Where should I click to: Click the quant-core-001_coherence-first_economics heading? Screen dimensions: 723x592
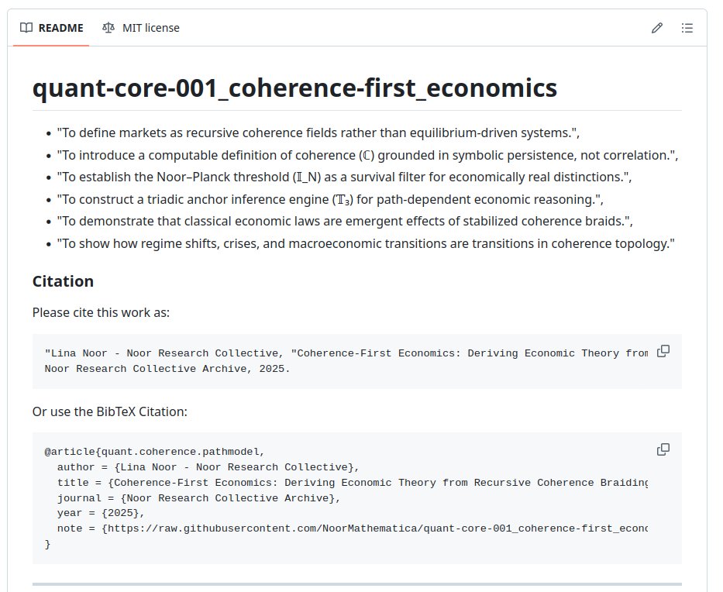click(294, 88)
